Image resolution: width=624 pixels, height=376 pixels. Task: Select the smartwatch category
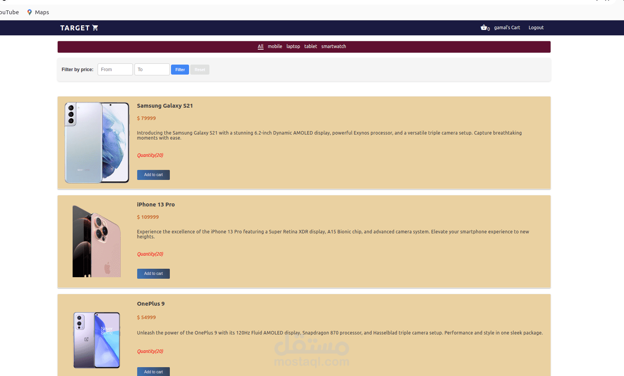[334, 47]
